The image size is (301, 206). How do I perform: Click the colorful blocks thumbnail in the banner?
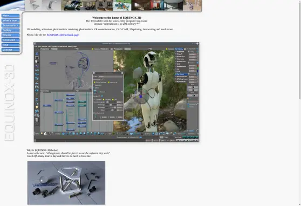(x=122, y=5)
